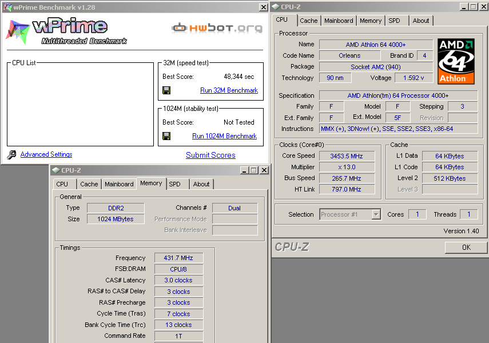Click Submit Scores link
This screenshot has width=489, height=343.
tap(210, 155)
